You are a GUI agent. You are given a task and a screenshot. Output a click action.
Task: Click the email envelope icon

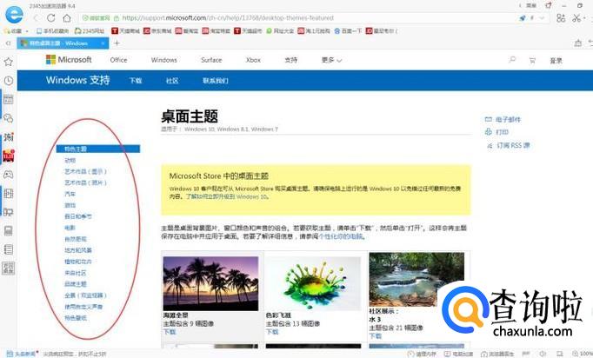click(x=489, y=119)
